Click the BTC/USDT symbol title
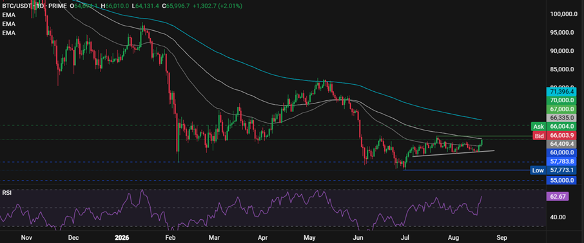584x243 pixels. (x=18, y=6)
